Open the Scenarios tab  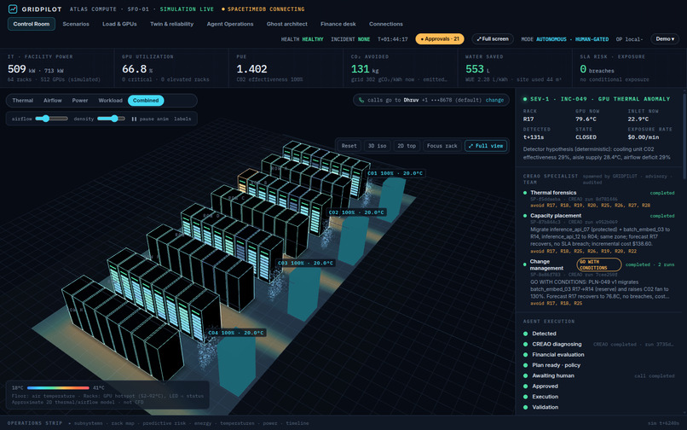(76, 24)
